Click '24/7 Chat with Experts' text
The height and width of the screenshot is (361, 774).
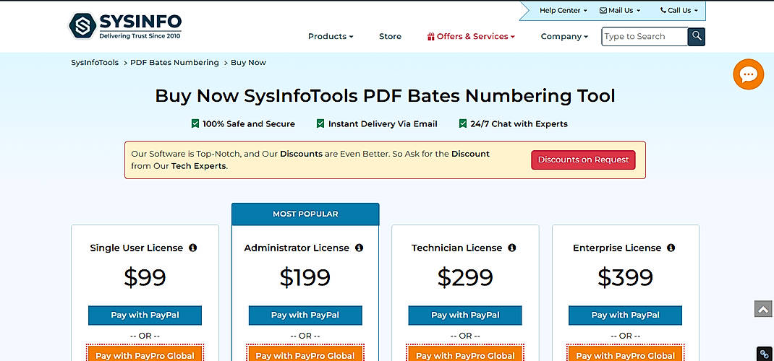[x=519, y=124]
